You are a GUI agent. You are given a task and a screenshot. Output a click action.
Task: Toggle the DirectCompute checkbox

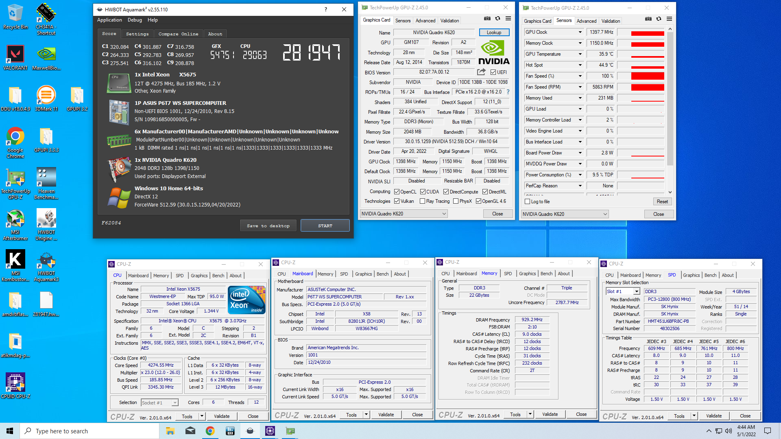point(446,192)
